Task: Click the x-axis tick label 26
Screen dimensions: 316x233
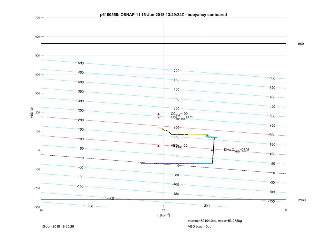Action: [41, 210]
